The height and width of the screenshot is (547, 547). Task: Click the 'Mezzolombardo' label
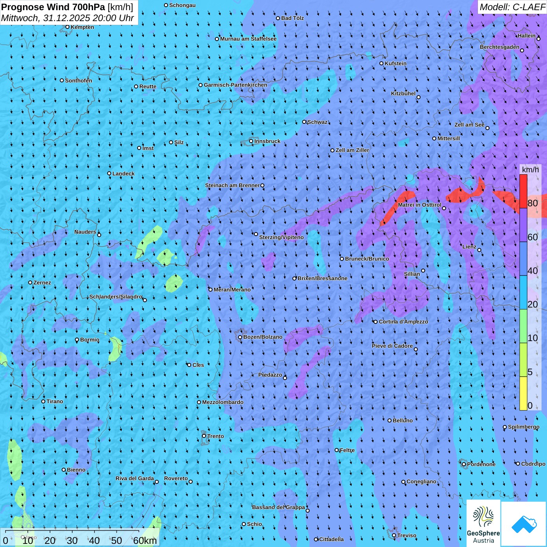click(223, 402)
